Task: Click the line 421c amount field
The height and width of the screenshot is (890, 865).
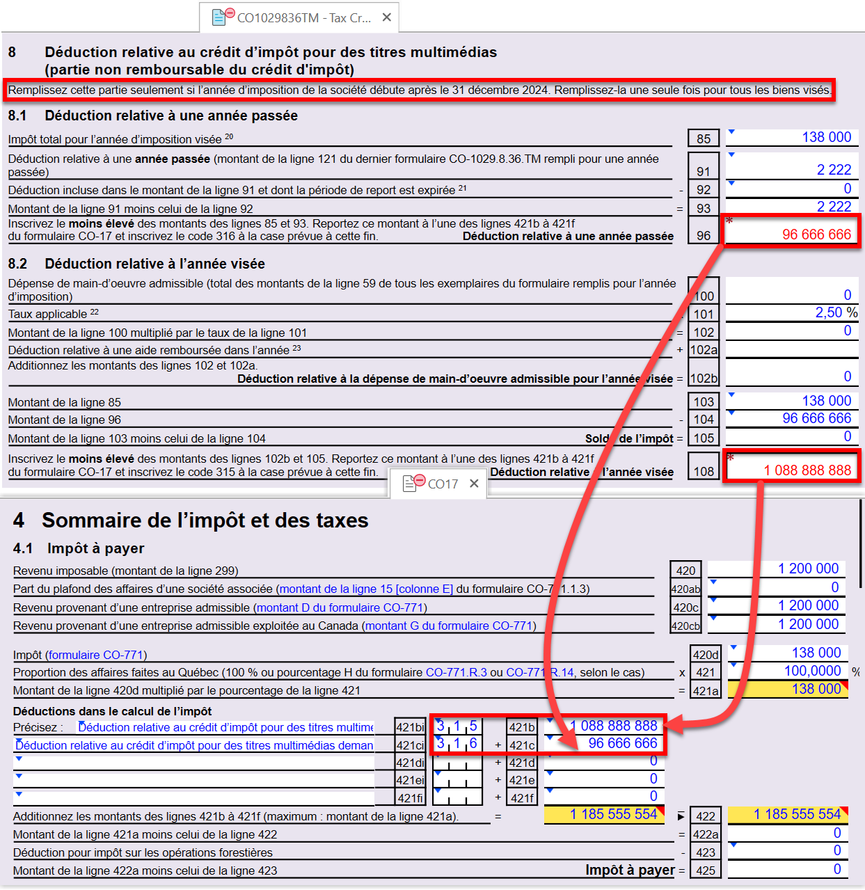Action: (x=603, y=743)
